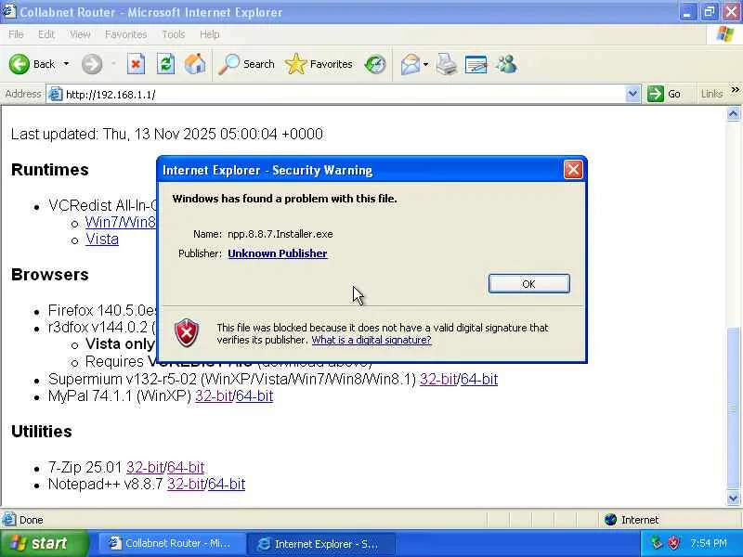Open the Win7/Win8 VCRedist link
743x557 pixels.
point(121,222)
